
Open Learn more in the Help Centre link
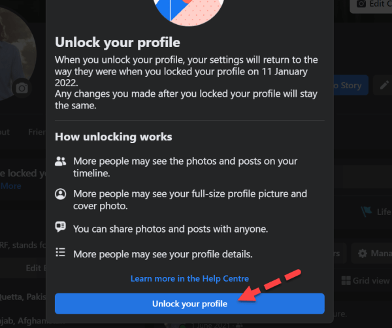tap(189, 278)
